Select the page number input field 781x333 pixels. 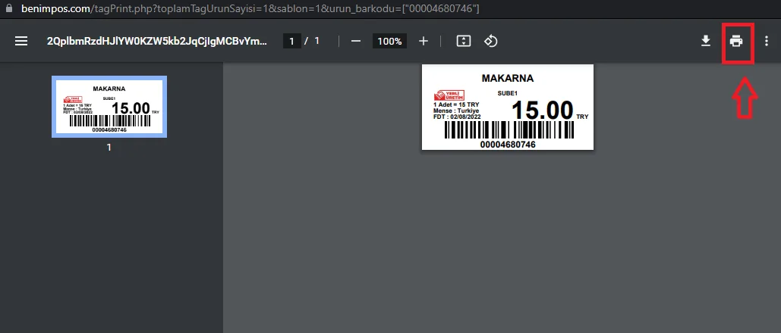[292, 42]
